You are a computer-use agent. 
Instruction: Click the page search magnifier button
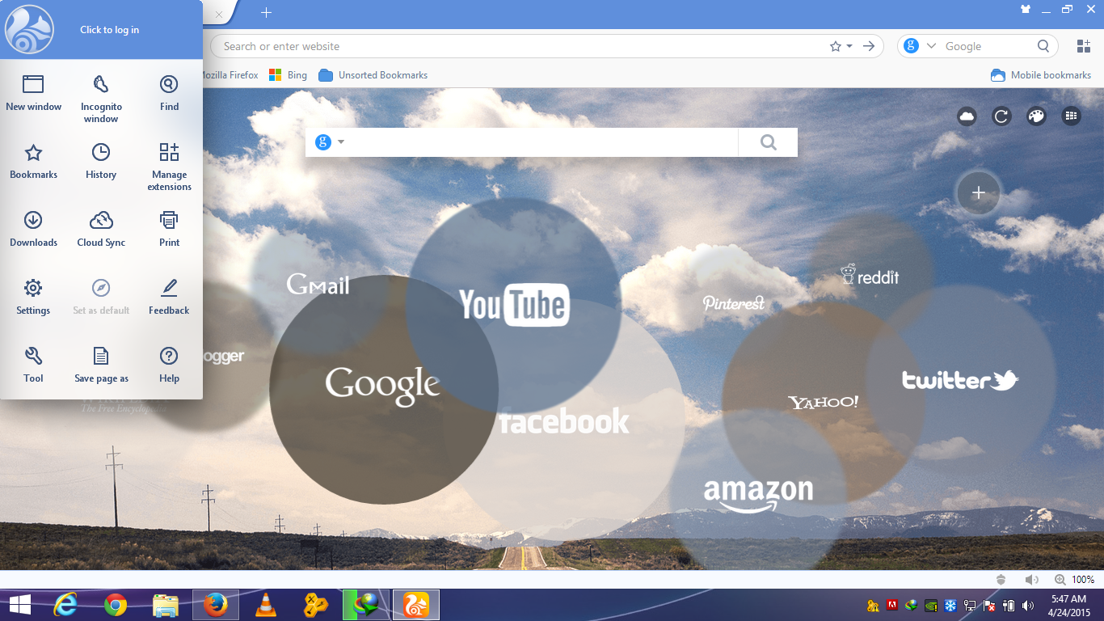768,142
